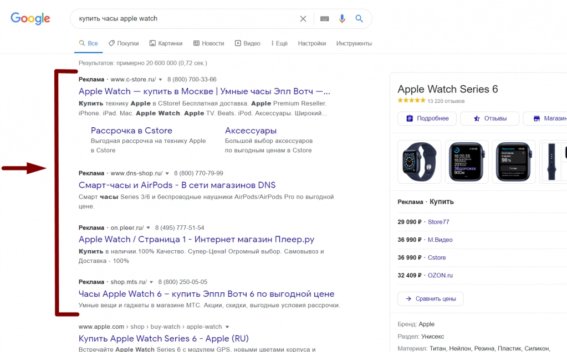Open the blue Apple Watch thumbnail
The image size is (567, 352).
[x=420, y=162]
